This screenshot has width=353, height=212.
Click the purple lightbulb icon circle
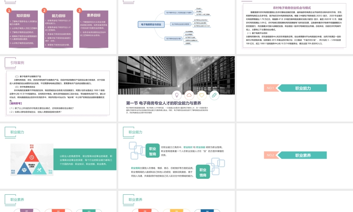[x=176, y=95]
